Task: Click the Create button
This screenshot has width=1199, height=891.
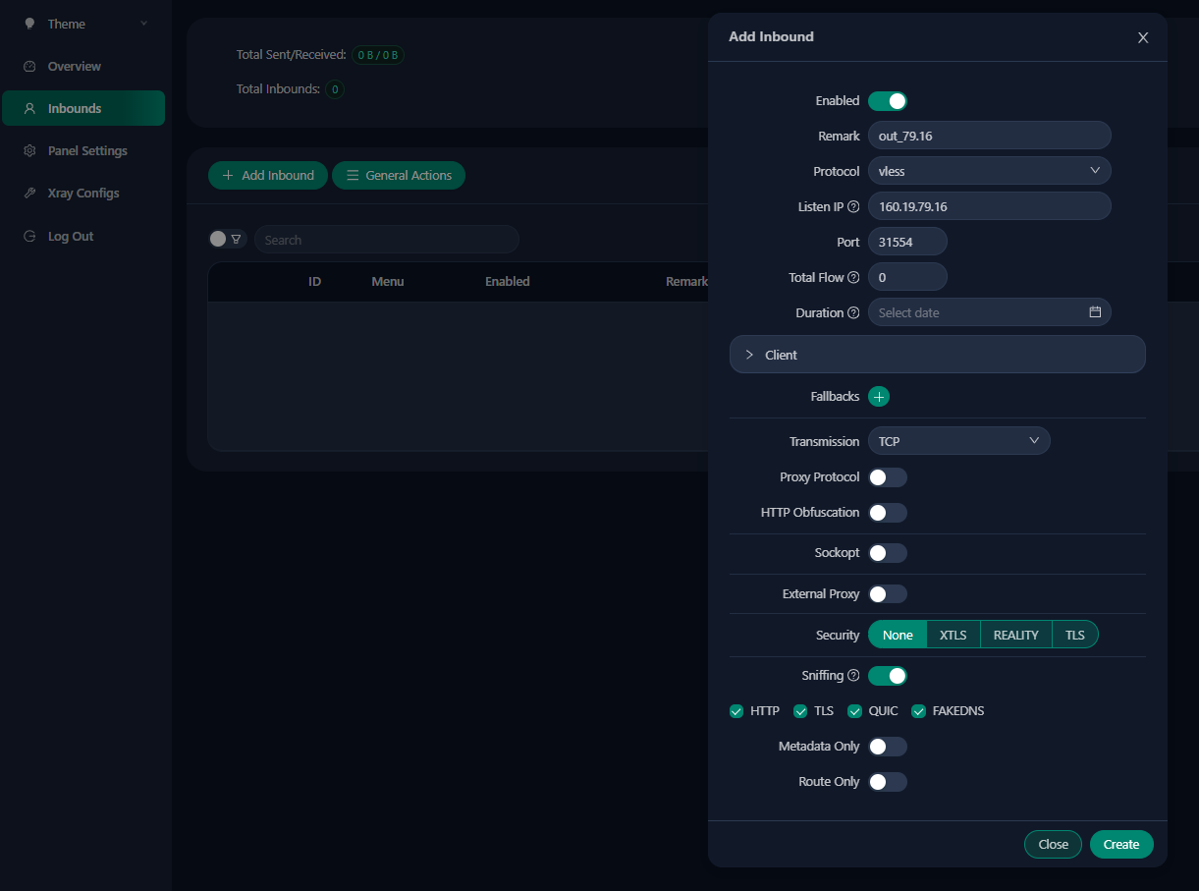Action: [x=1120, y=845]
